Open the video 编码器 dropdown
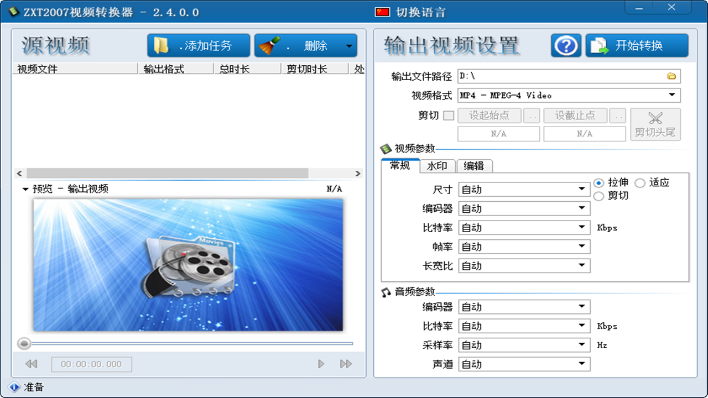The height and width of the screenshot is (398, 708). 524,208
